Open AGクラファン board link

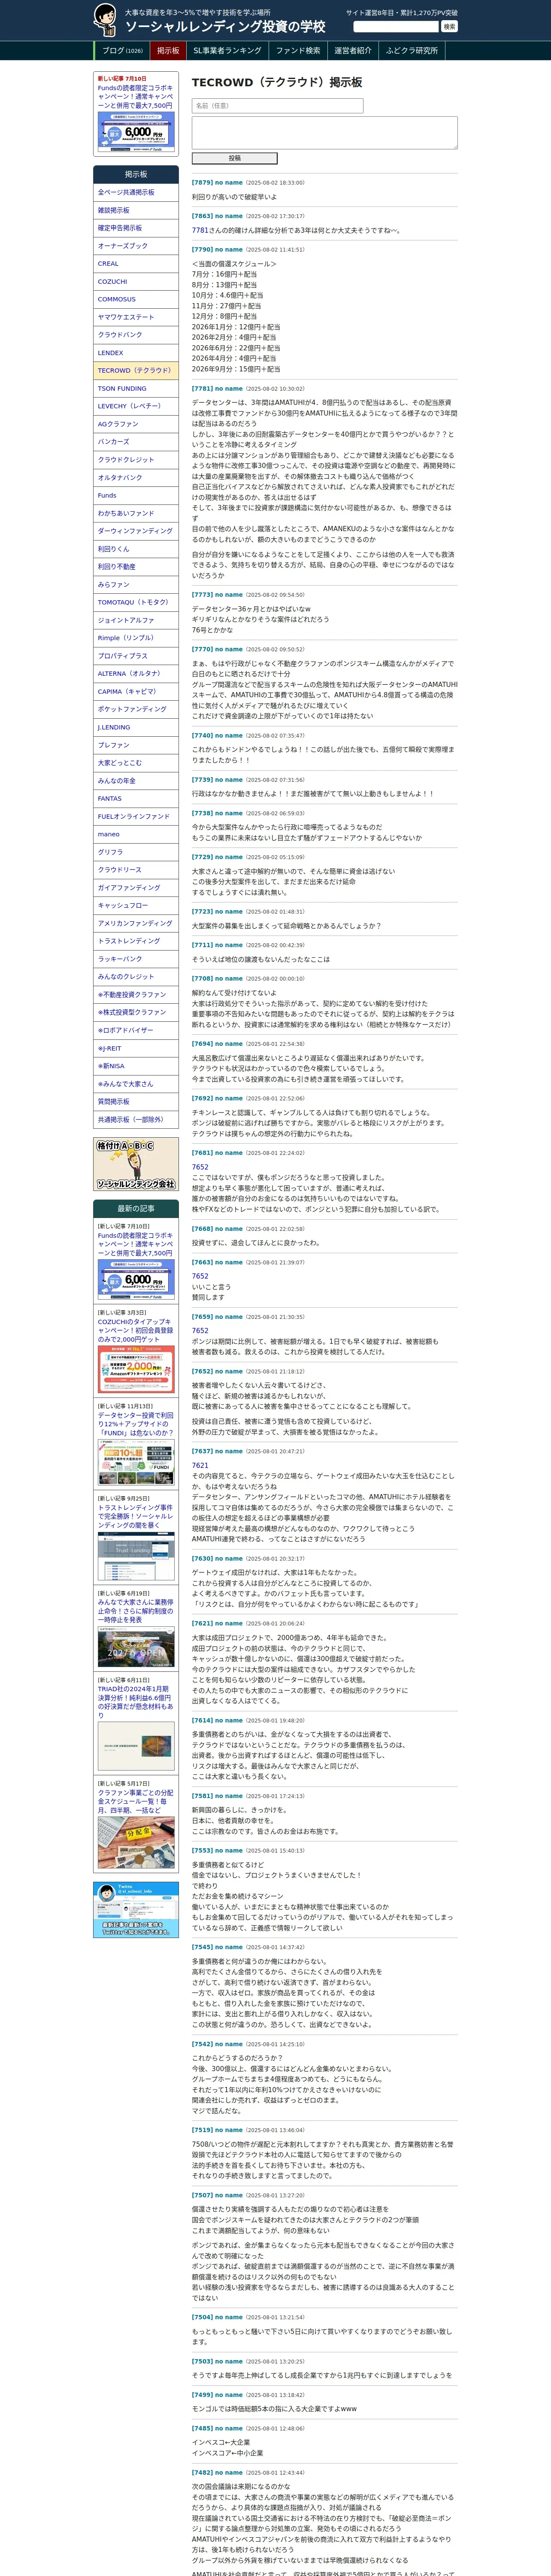136,424
